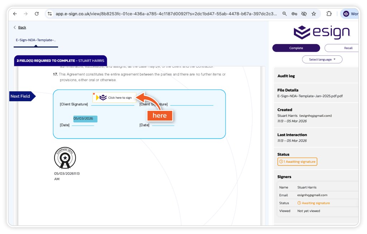This screenshot has width=367, height=234.
Task: Click the crossed-out eye tracking icon
Action: coord(304,14)
